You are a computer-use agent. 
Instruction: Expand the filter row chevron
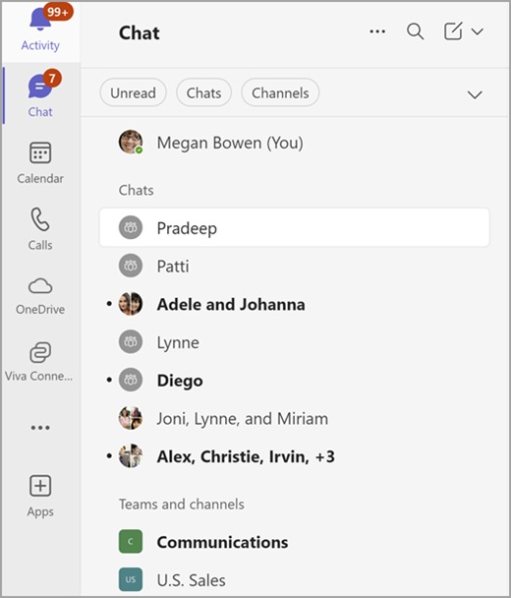pyautogui.click(x=475, y=94)
